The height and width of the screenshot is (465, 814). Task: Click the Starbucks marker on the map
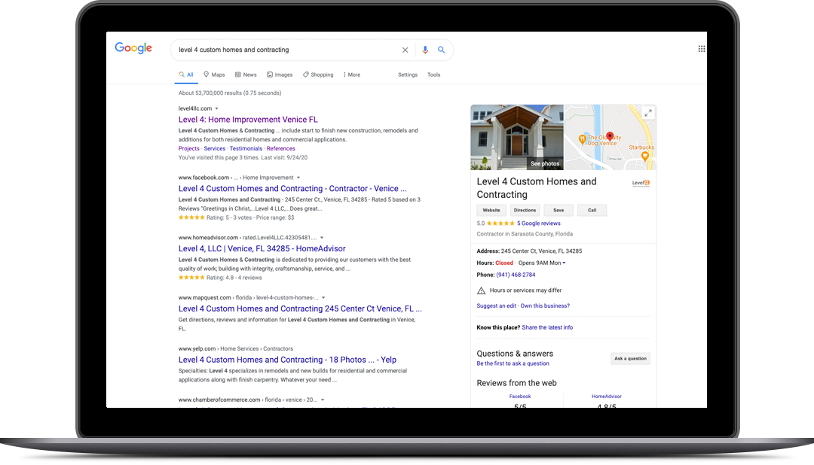coord(644,157)
